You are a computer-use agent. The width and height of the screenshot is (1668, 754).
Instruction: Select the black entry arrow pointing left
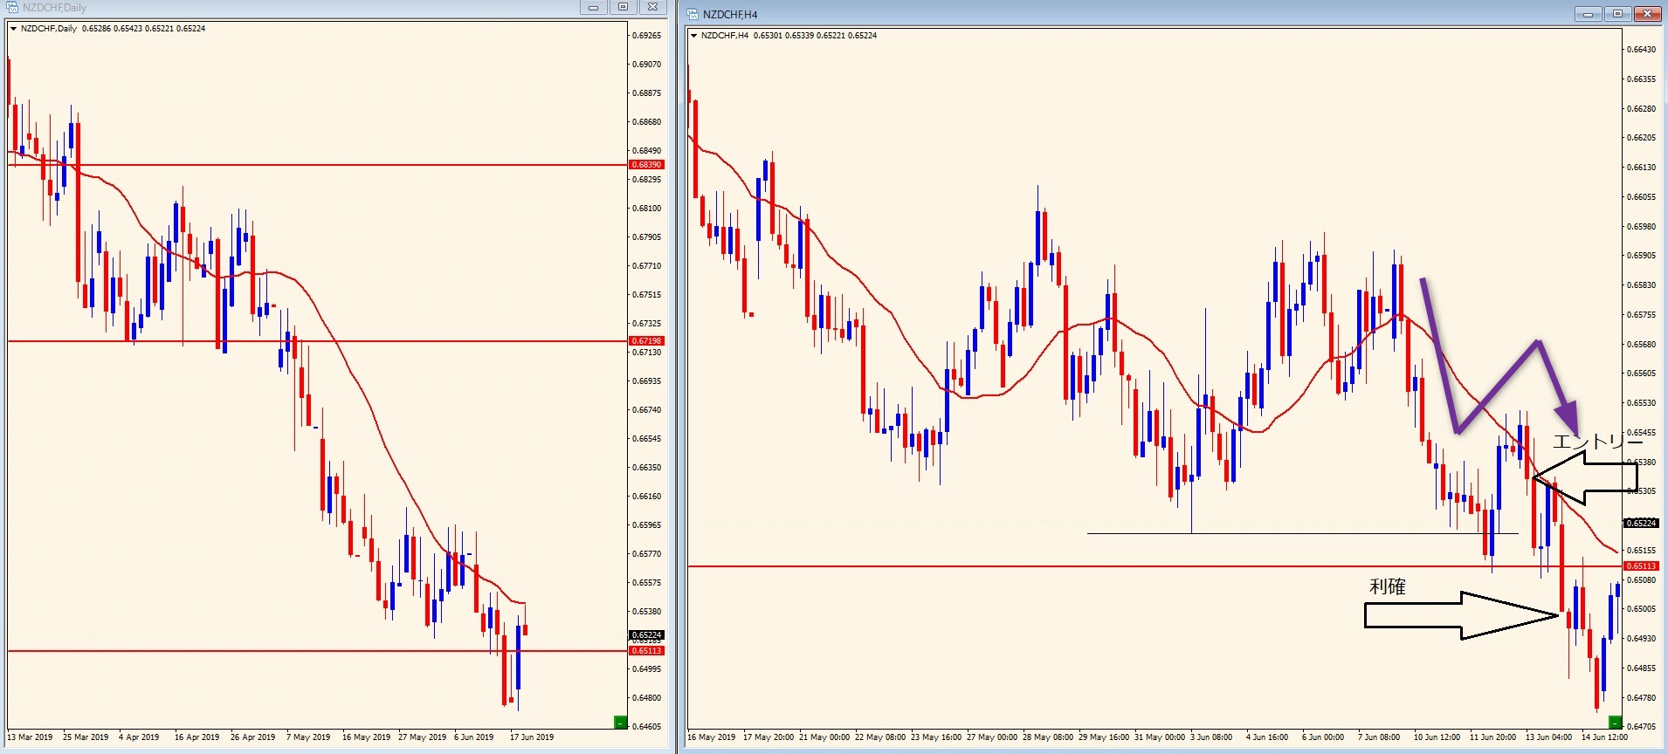point(1586,477)
